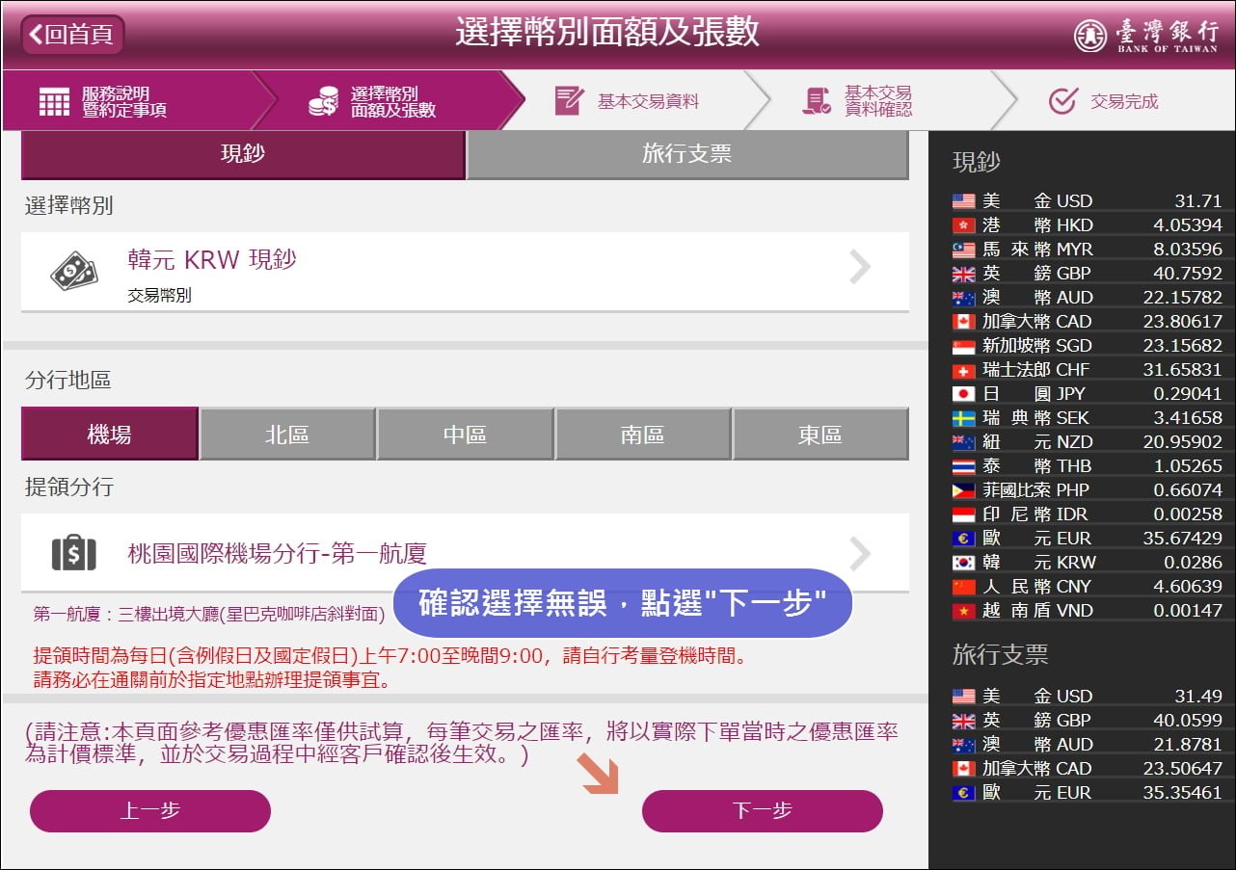Click the CNY rate 4.60639

1188,587
